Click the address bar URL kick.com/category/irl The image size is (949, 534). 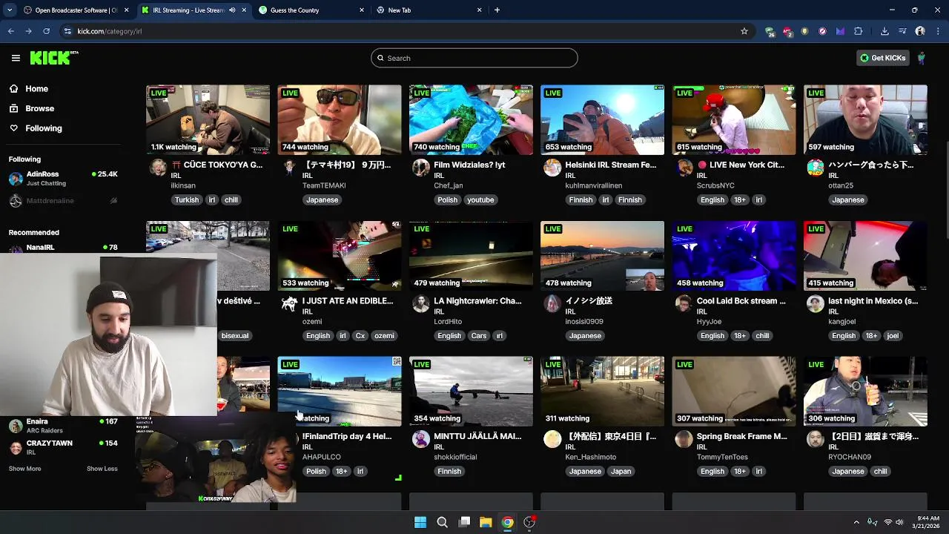110,31
